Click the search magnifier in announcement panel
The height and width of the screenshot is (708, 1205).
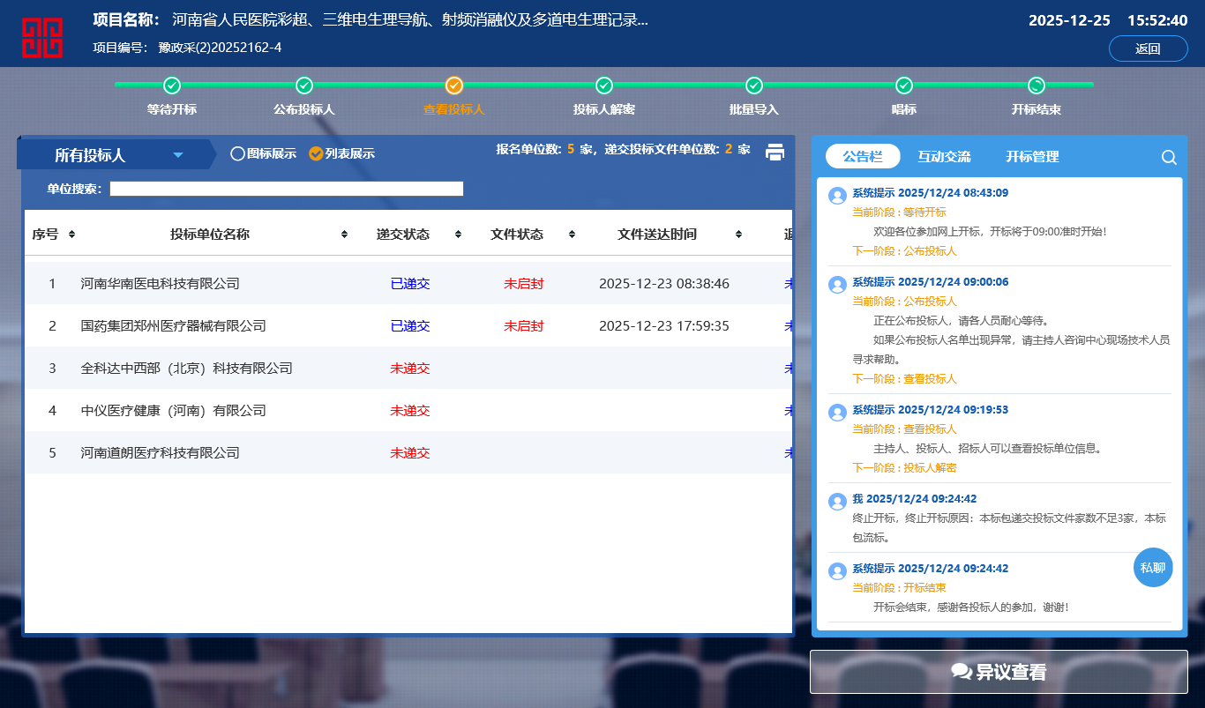tap(1169, 158)
